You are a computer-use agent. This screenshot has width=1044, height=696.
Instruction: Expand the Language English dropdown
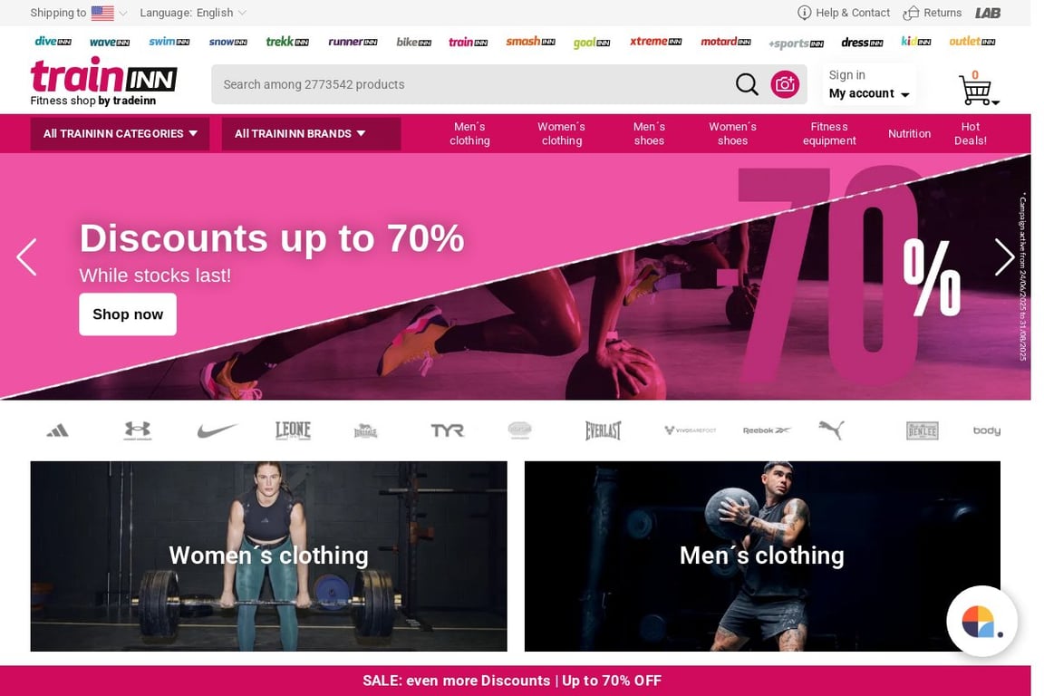coord(193,13)
